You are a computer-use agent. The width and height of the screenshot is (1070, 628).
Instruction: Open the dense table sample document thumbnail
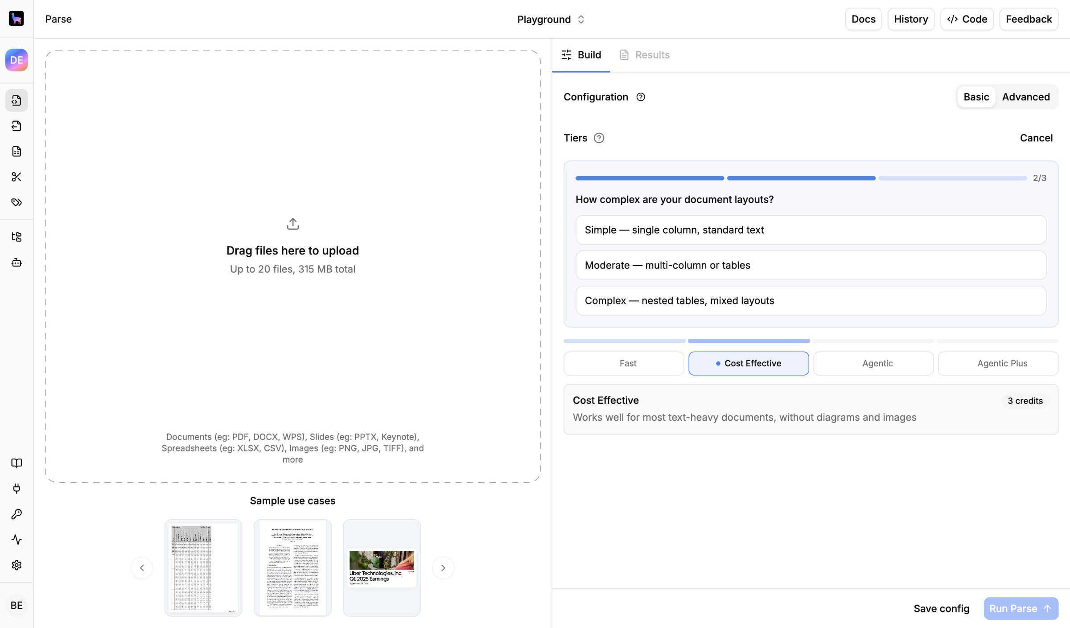click(x=203, y=568)
